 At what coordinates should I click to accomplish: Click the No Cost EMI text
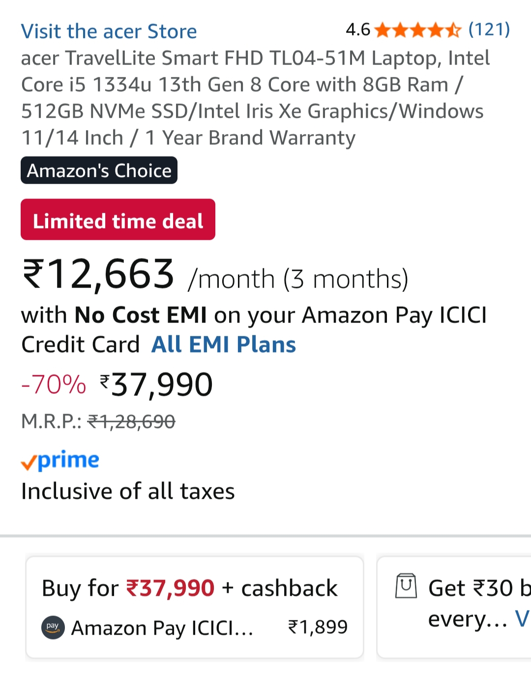click(x=141, y=315)
